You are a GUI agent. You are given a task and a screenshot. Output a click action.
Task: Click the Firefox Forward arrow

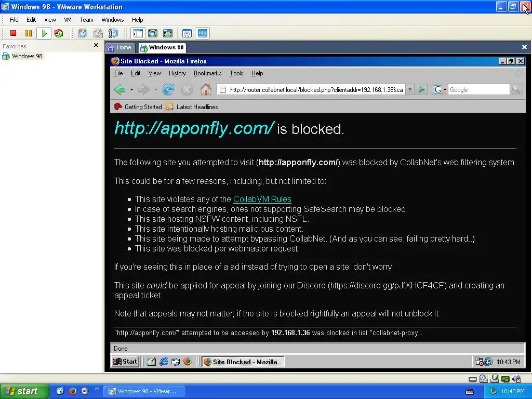pos(144,89)
